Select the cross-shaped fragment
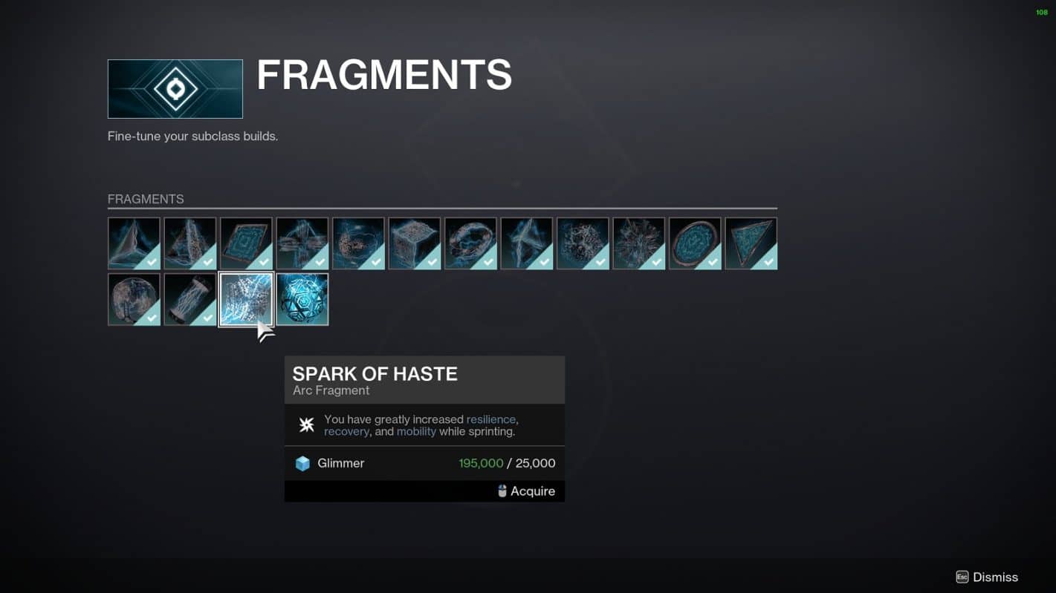 click(x=302, y=243)
